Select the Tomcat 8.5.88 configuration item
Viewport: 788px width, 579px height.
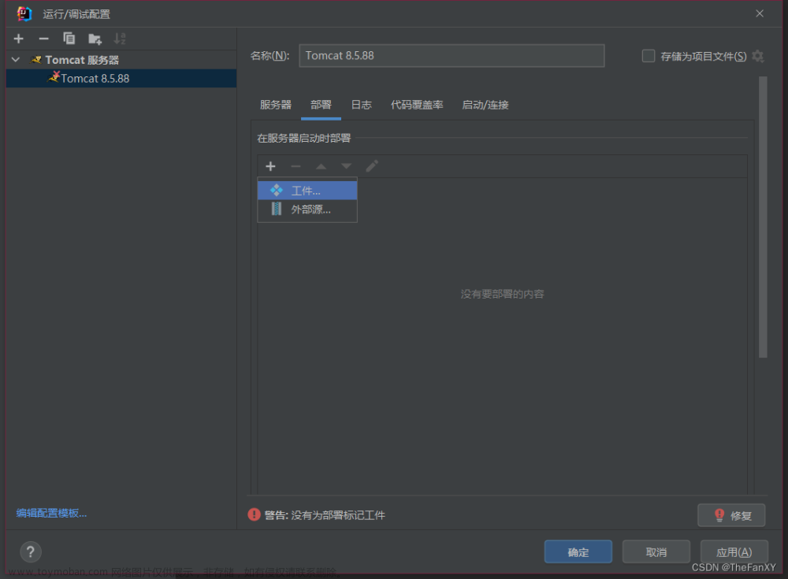121,79
